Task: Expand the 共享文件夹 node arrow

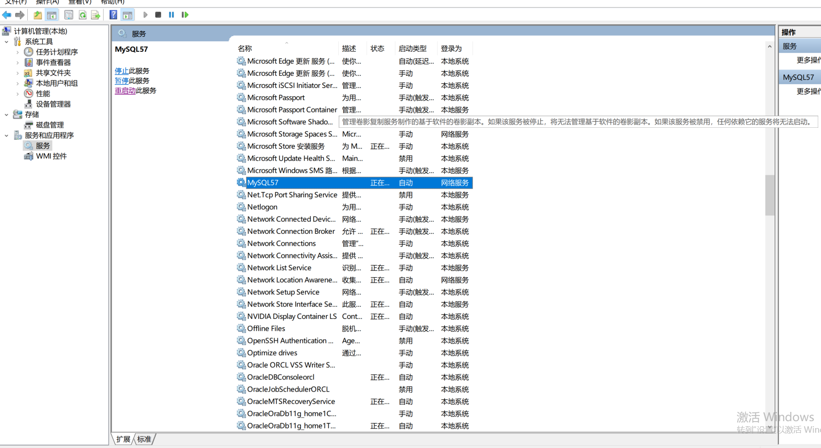Action: 18,73
